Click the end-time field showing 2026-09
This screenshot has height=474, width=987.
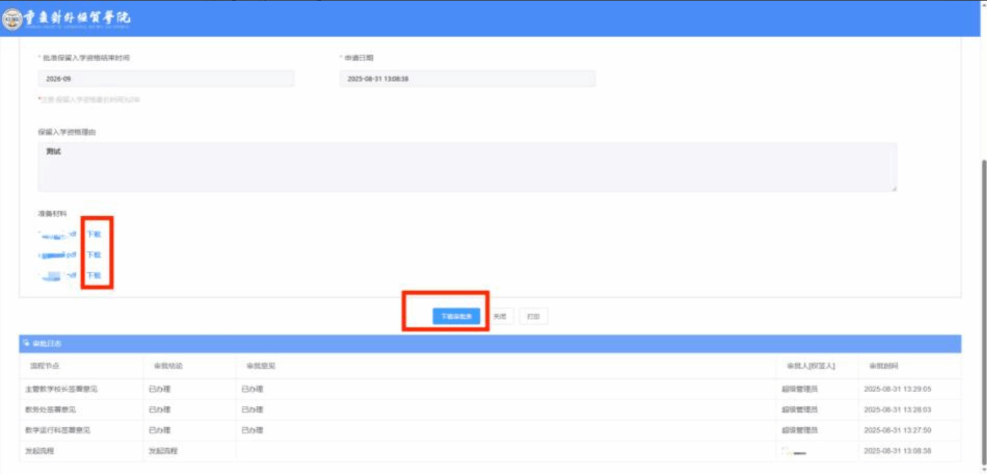[166, 79]
